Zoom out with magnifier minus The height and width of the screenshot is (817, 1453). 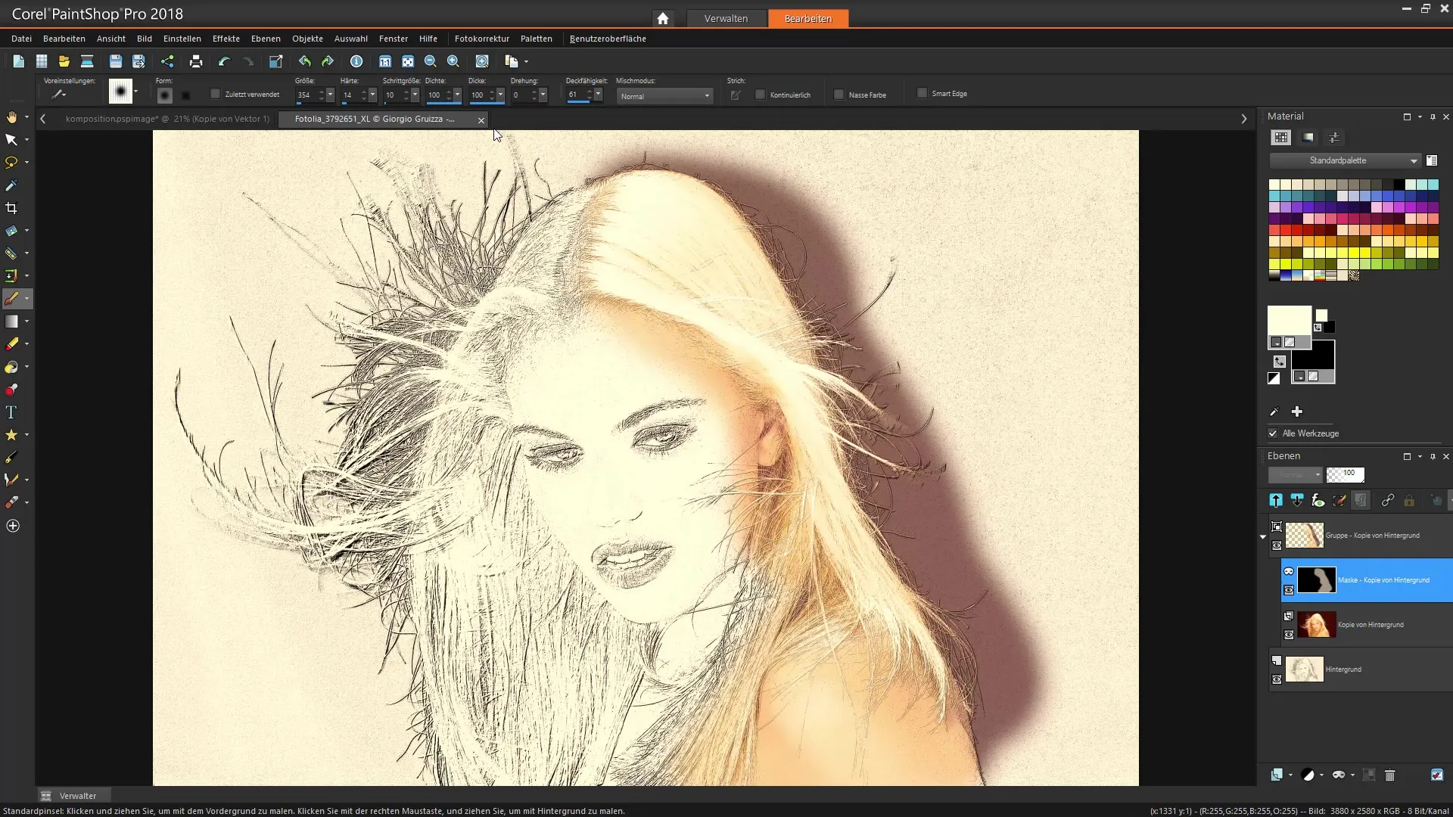click(431, 61)
